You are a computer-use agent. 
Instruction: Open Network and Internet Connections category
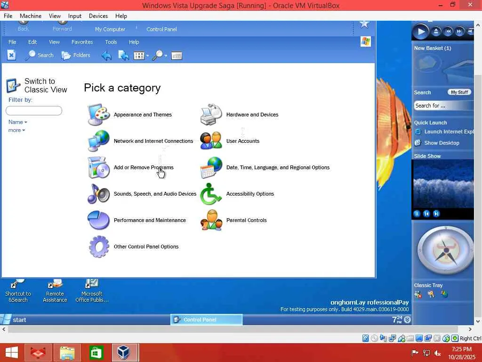coord(140,141)
